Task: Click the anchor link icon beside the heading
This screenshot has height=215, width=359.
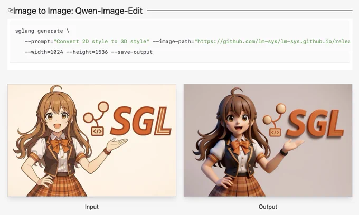Action: 11,11
